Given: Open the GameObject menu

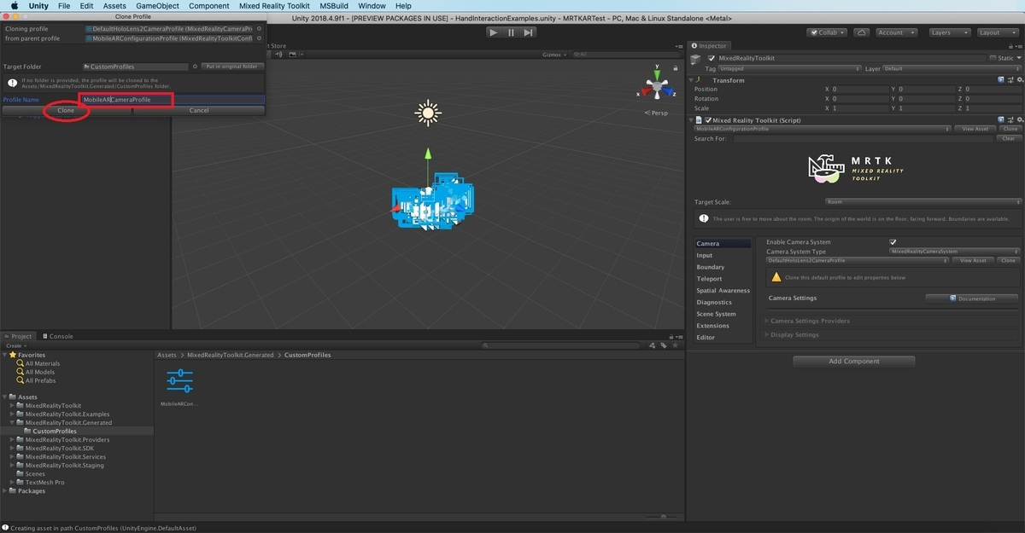Looking at the screenshot, I should click(x=157, y=6).
